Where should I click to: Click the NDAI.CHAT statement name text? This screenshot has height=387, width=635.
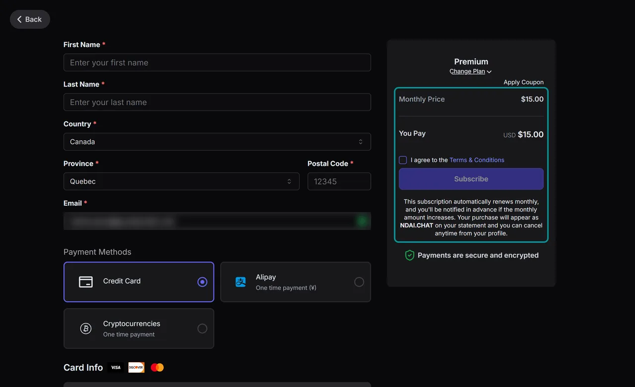click(417, 225)
